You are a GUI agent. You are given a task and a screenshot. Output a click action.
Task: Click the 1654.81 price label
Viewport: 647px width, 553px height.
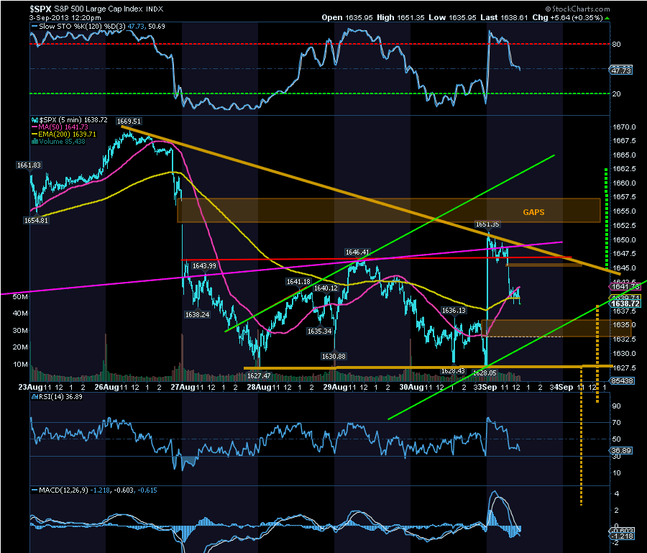36,220
